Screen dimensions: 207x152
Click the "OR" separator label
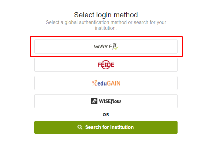106,115
